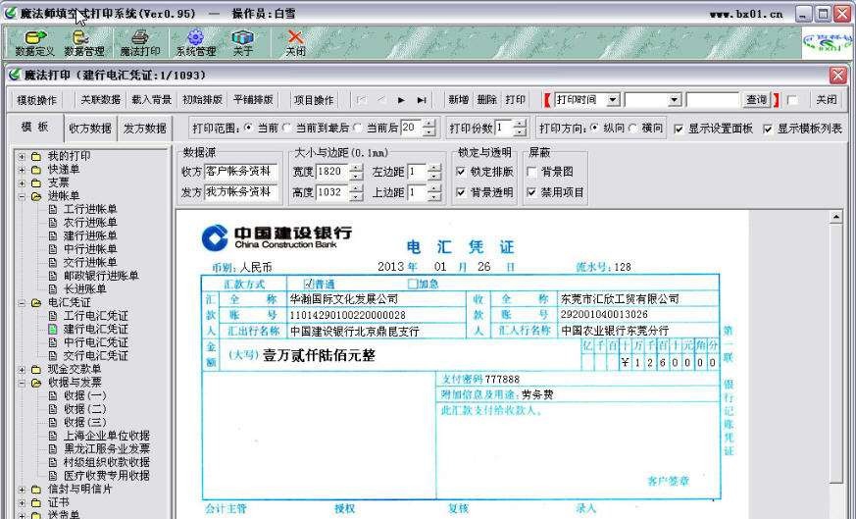Click 初始排版 button
Viewport: 856px width, 519px height.
[x=202, y=100]
